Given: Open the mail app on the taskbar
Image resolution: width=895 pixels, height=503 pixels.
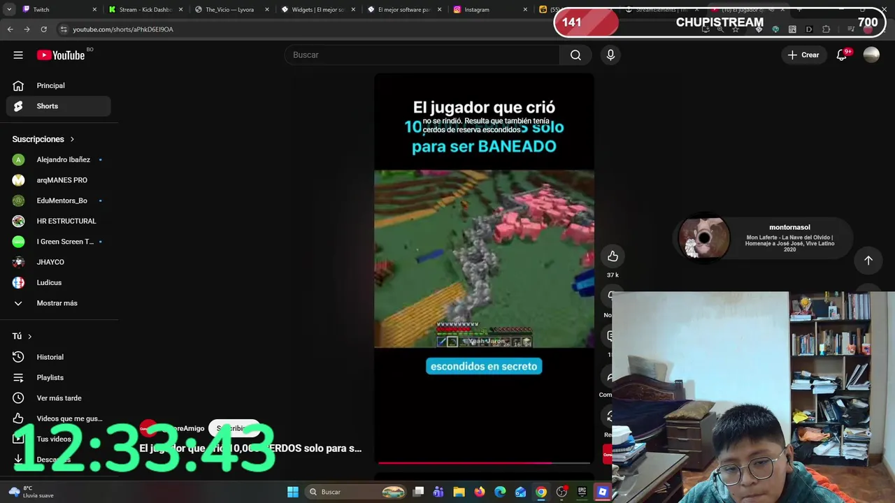Looking at the screenshot, I should (520, 492).
